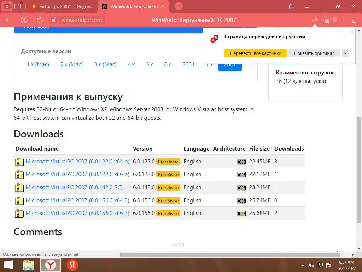This screenshot has height=272, width=362.
Task: Open the Yandex home button
Action: pos(24,20)
